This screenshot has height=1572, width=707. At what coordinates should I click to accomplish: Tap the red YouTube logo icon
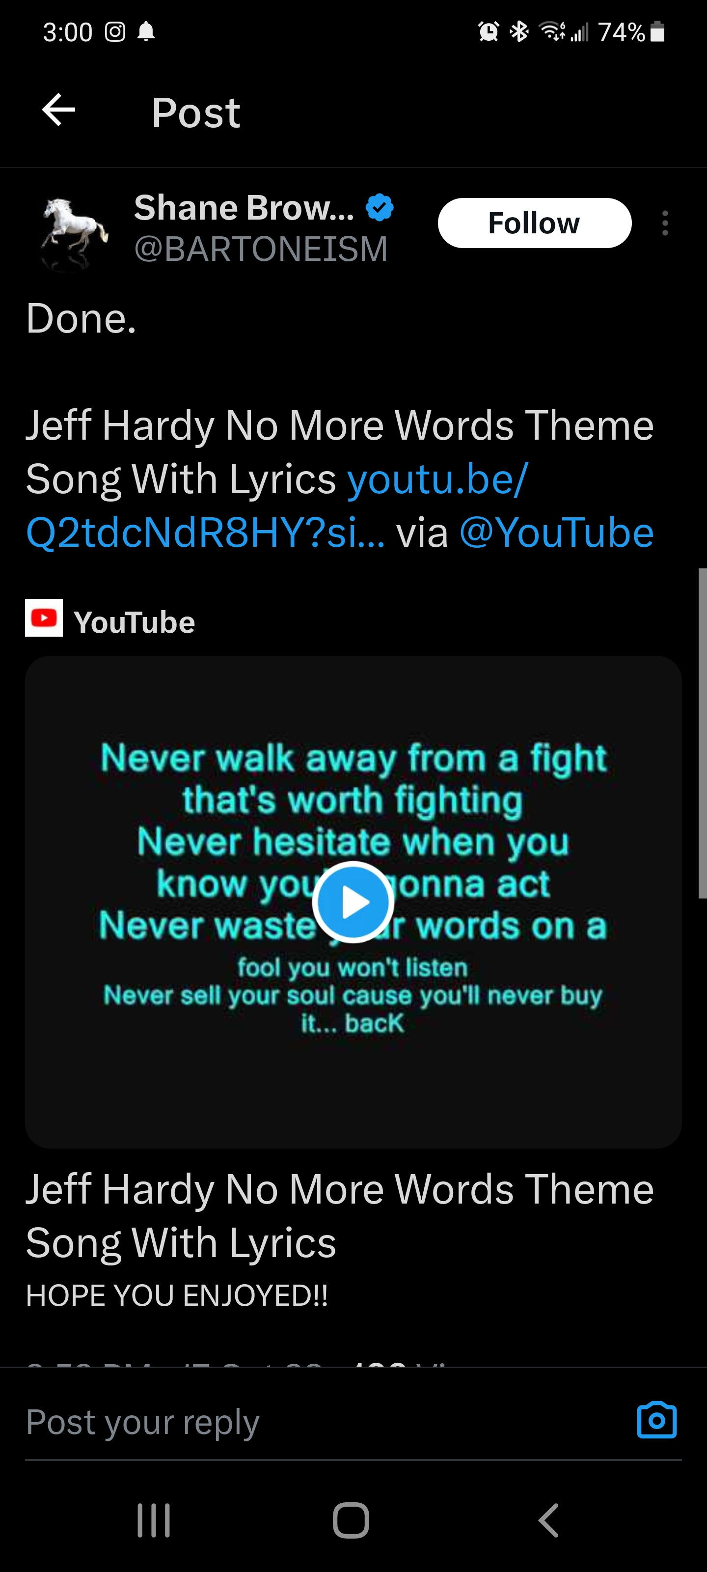(x=44, y=618)
